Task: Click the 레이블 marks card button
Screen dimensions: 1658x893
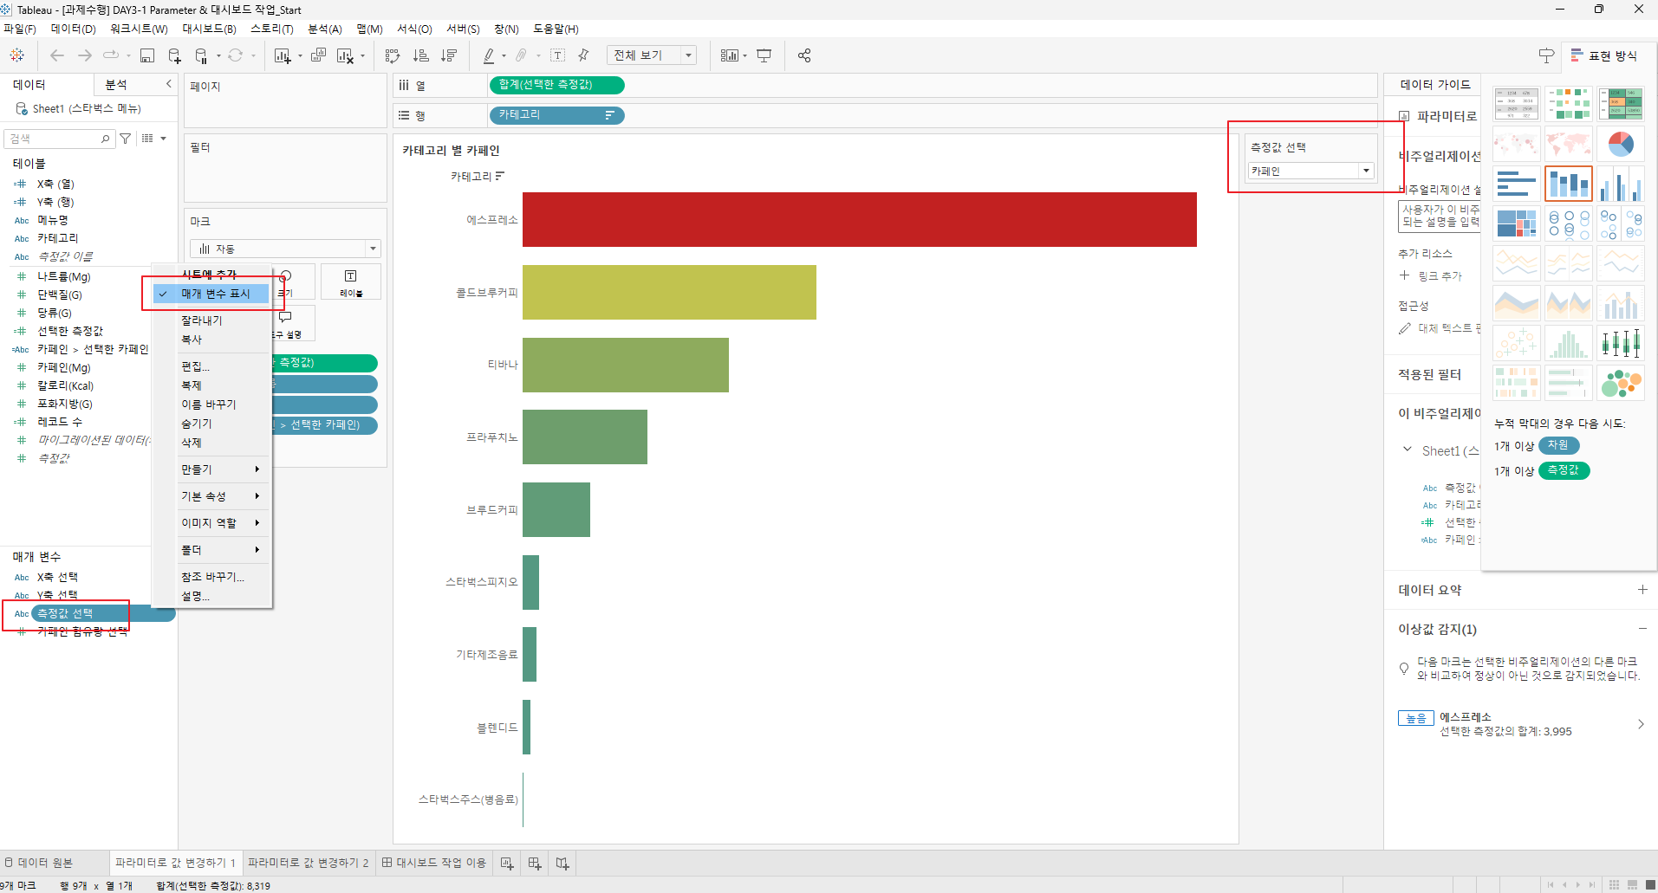Action: [351, 282]
